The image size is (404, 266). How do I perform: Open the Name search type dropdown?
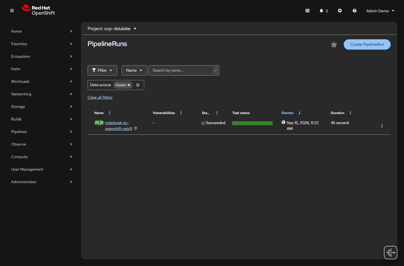tap(134, 70)
